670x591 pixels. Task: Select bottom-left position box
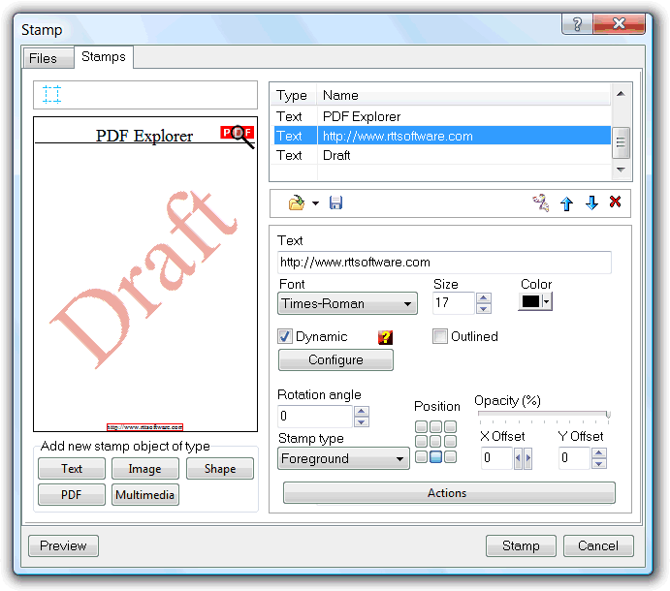click(x=422, y=456)
